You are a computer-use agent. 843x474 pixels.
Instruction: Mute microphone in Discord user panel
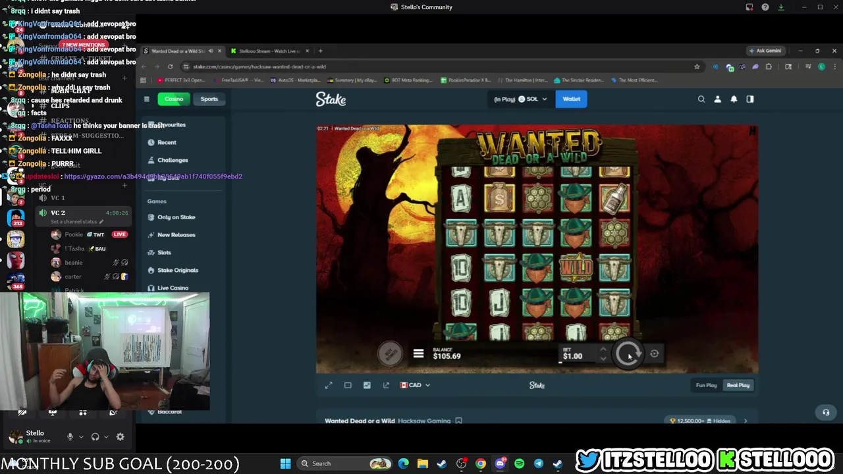(x=70, y=436)
